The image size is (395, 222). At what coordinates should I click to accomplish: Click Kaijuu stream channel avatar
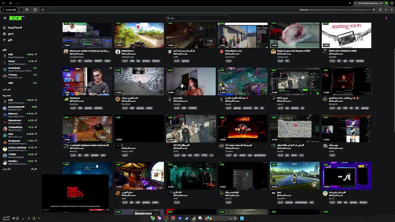[x=273, y=52]
